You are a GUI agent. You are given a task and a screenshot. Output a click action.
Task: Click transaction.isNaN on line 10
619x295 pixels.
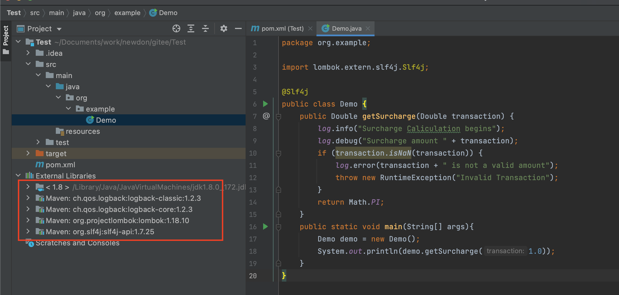tap(373, 153)
